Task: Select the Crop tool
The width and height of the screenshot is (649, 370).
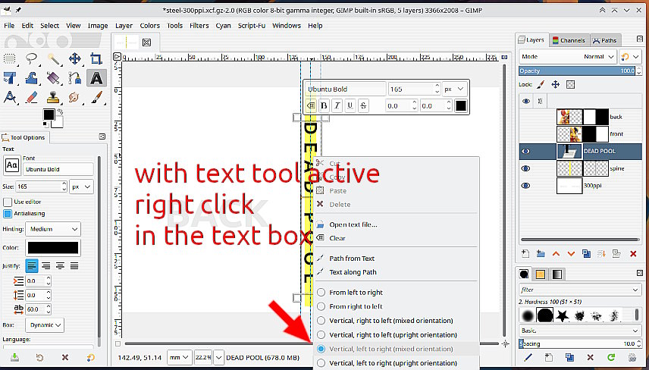Action: click(x=96, y=59)
